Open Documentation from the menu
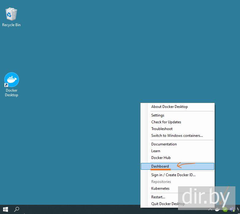 (x=178, y=144)
